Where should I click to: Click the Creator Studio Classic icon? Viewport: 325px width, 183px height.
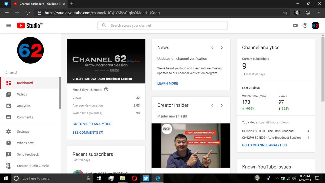point(9,166)
